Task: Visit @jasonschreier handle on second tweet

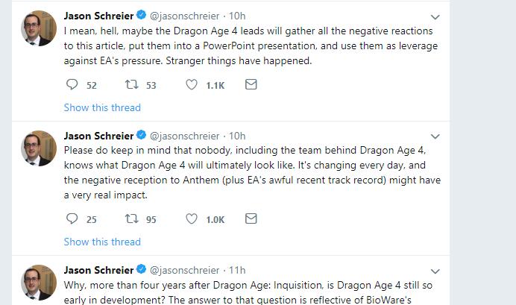Action: (185, 136)
